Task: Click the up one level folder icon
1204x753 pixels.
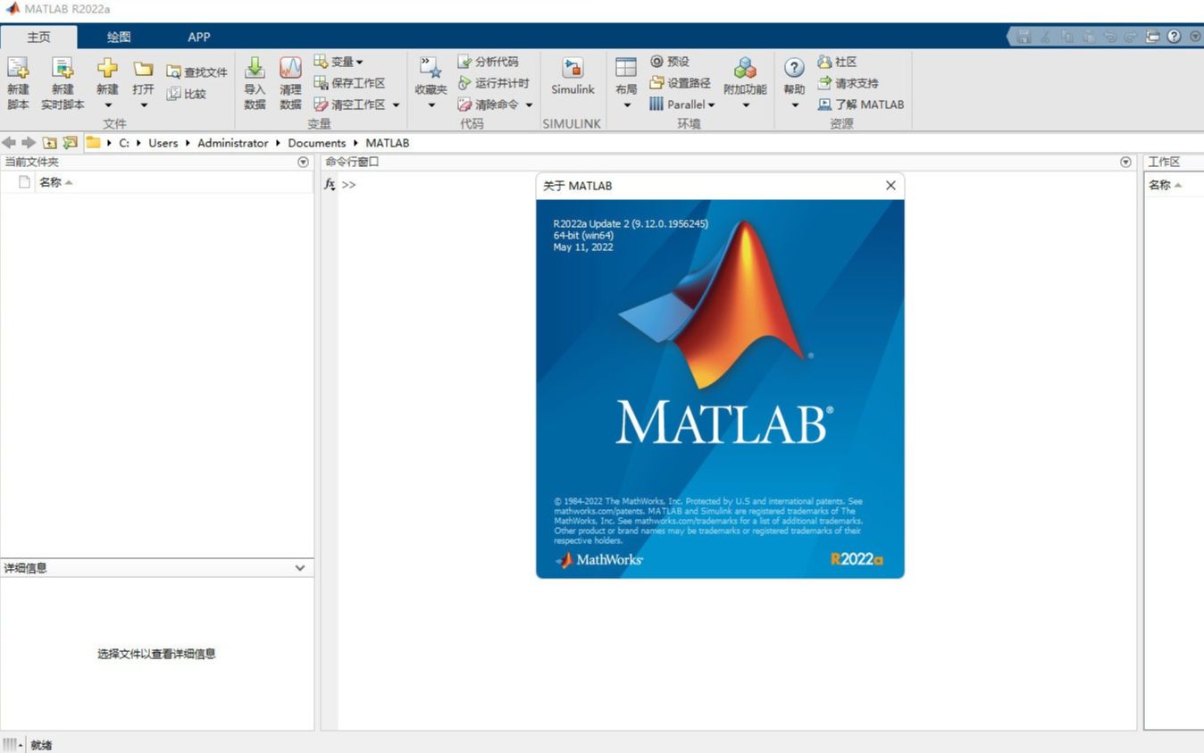Action: (50, 143)
